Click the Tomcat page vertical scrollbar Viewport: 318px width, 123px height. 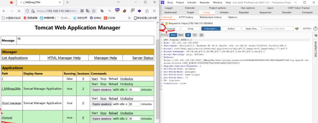[x=157, y=79]
